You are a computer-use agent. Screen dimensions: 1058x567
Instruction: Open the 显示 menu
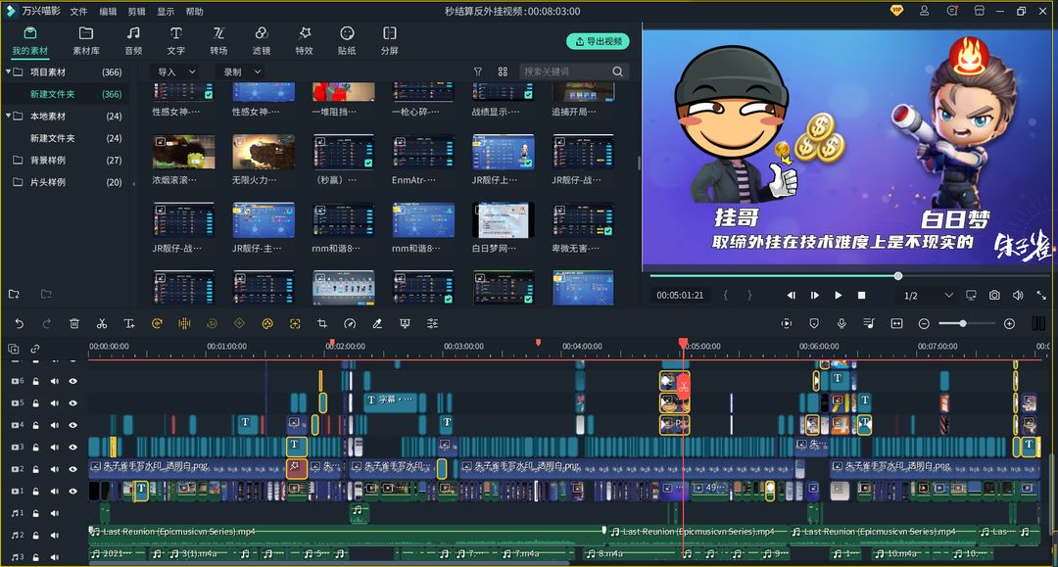click(166, 12)
